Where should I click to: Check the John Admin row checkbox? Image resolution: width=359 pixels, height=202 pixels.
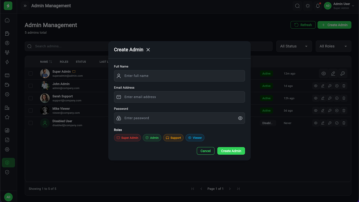31,86
